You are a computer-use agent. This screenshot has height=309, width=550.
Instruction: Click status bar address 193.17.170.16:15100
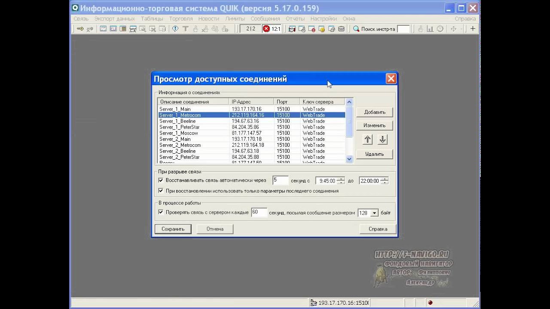(343, 303)
